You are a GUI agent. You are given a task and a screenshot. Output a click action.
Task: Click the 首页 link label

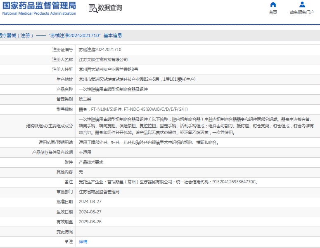pos(273,12)
